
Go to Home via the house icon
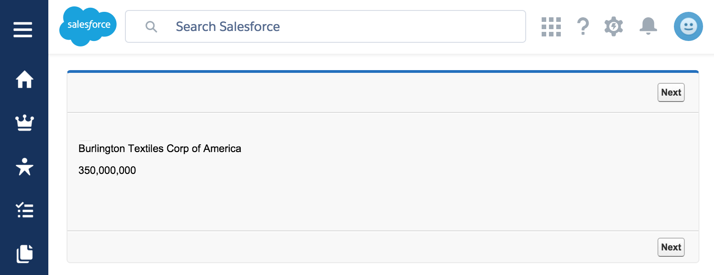coord(25,80)
